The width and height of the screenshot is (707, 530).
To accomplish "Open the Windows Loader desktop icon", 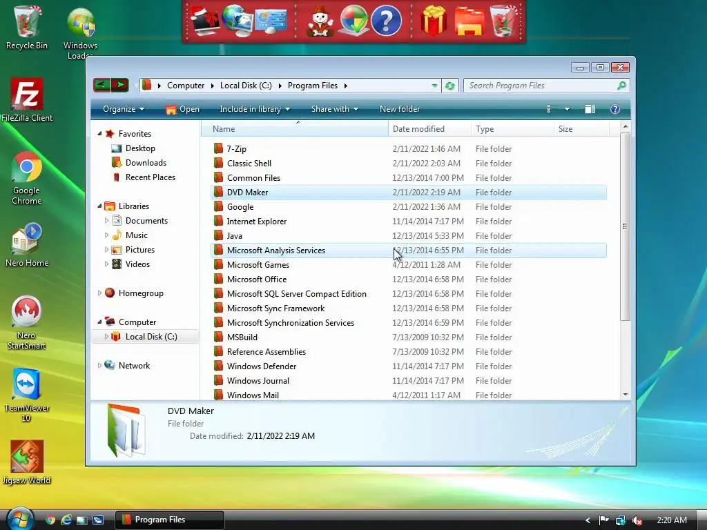I will 81,32.
